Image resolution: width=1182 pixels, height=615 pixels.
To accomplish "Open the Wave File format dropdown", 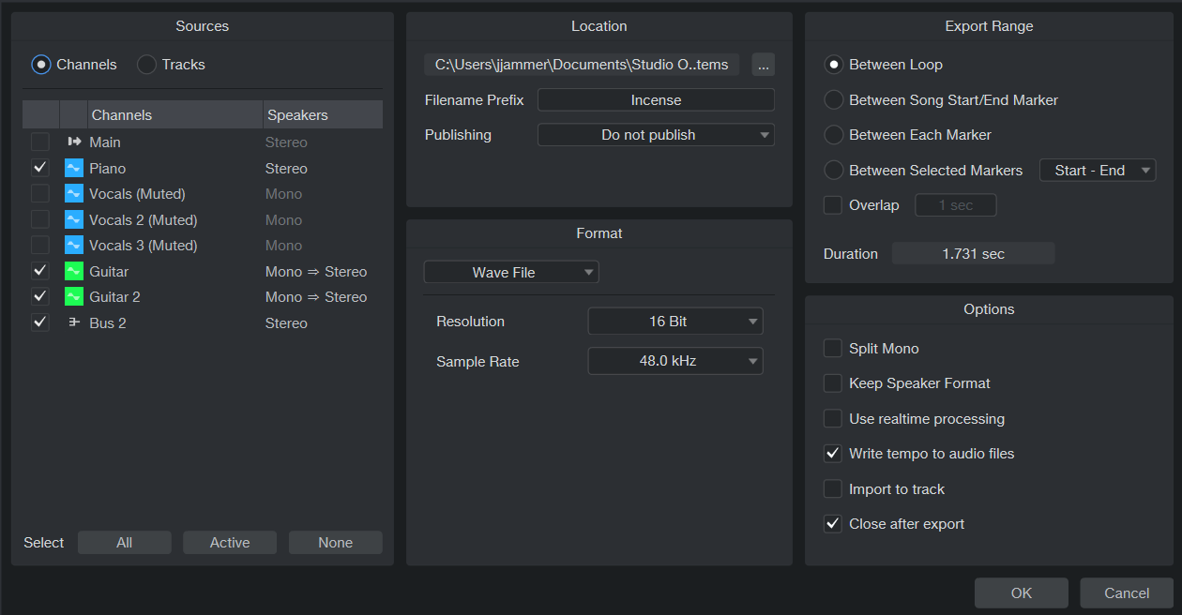I will pos(511,272).
